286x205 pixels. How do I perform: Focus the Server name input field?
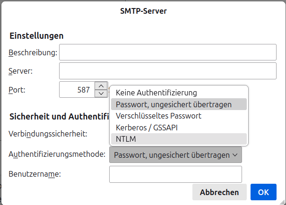tap(167, 71)
